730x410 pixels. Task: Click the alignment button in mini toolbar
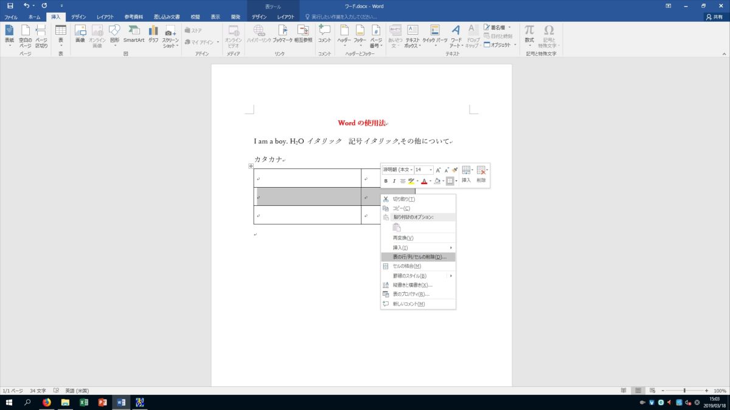coord(403,181)
